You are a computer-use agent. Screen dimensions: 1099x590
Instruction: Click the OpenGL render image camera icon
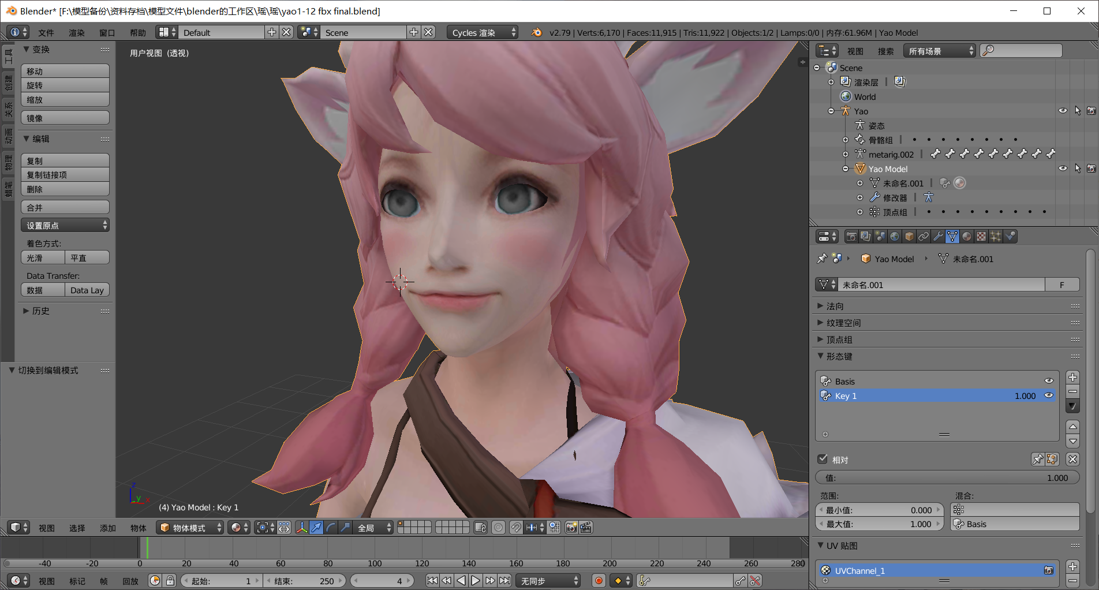tap(571, 527)
